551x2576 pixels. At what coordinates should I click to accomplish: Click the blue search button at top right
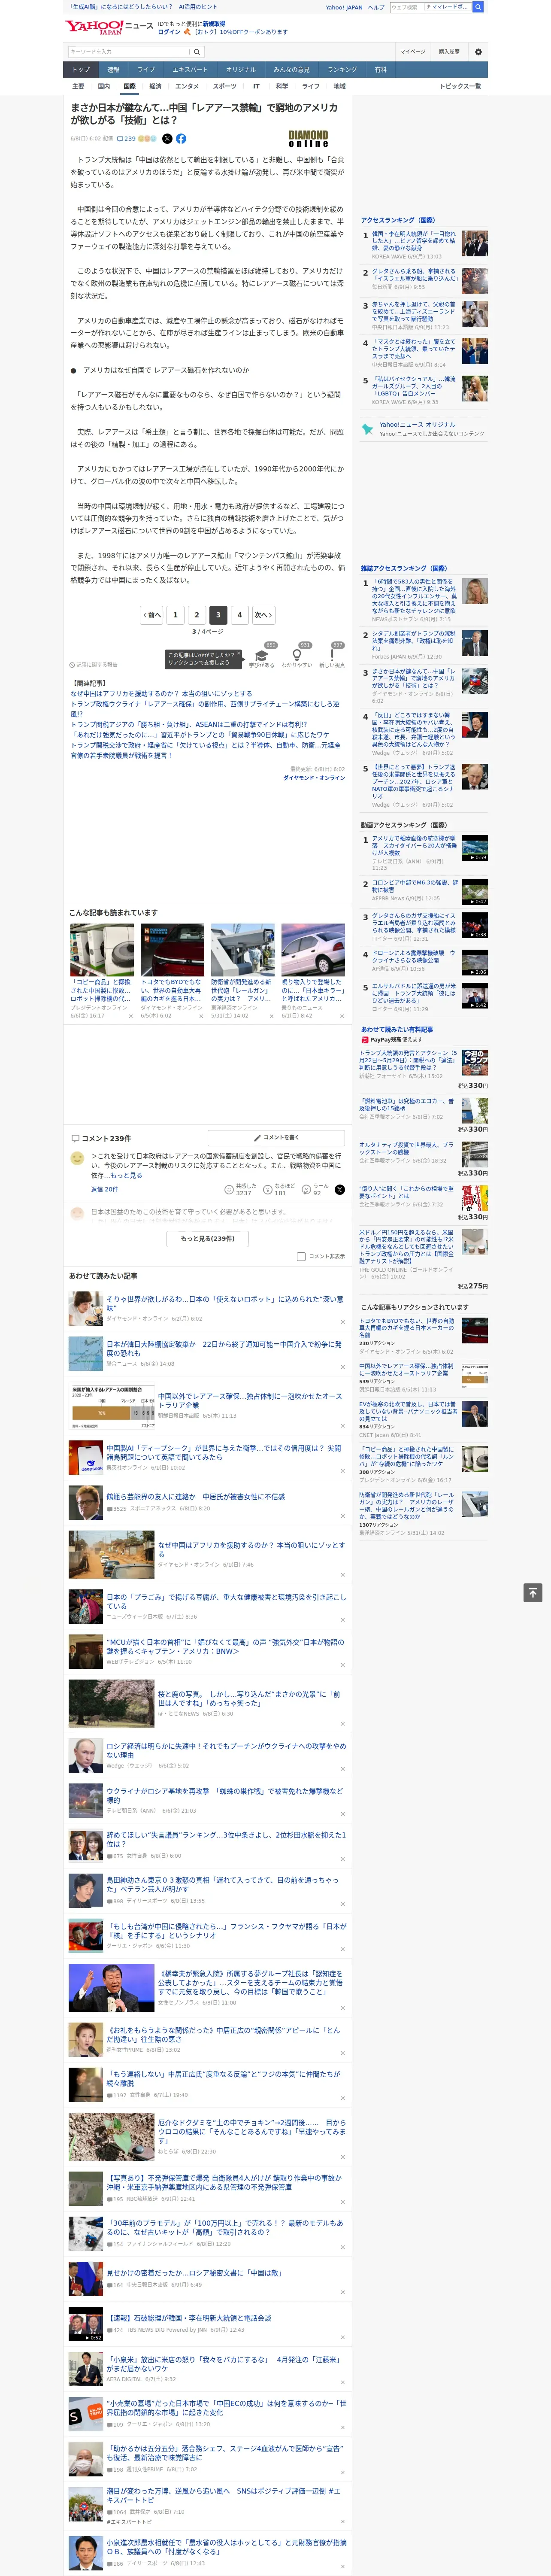point(478,7)
